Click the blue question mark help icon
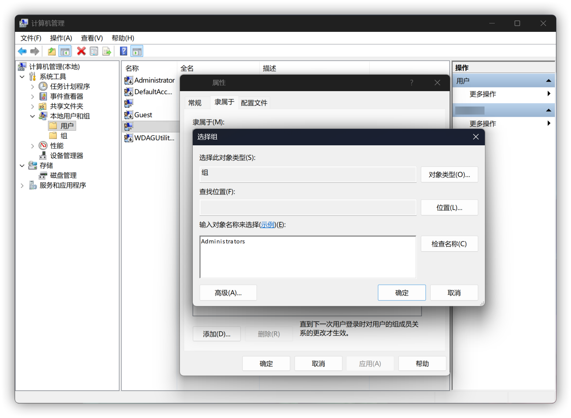Image resolution: width=571 pixels, height=418 pixels. click(124, 51)
